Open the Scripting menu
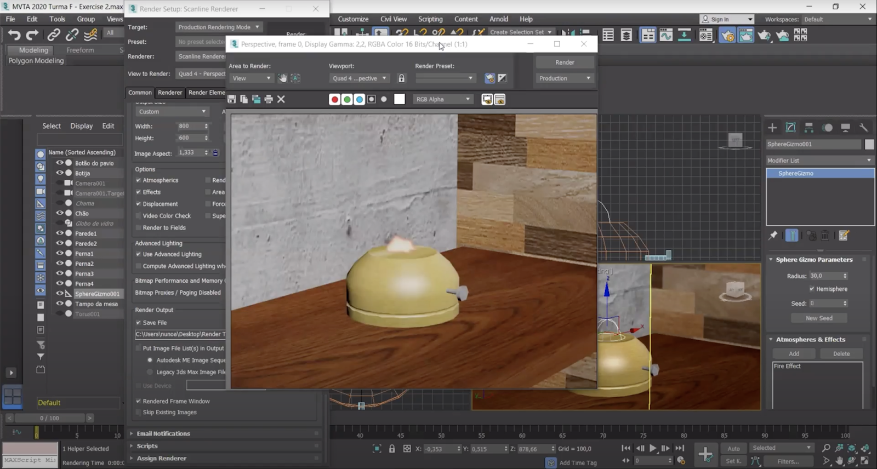The height and width of the screenshot is (469, 877). (x=430, y=19)
